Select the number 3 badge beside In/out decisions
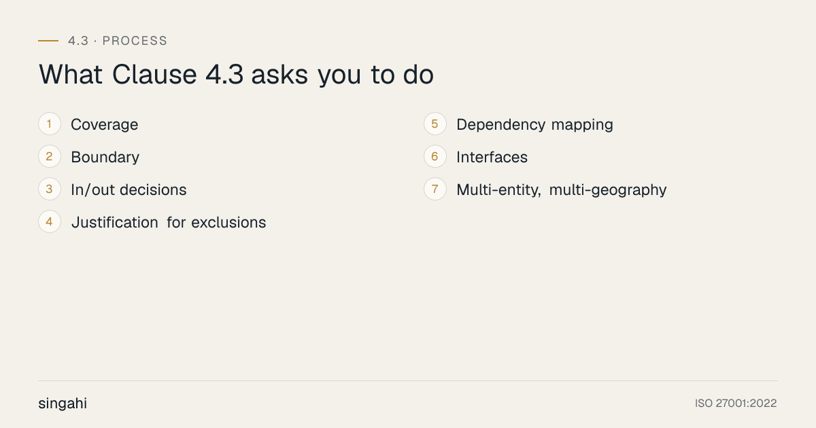816x428 pixels. coord(50,190)
